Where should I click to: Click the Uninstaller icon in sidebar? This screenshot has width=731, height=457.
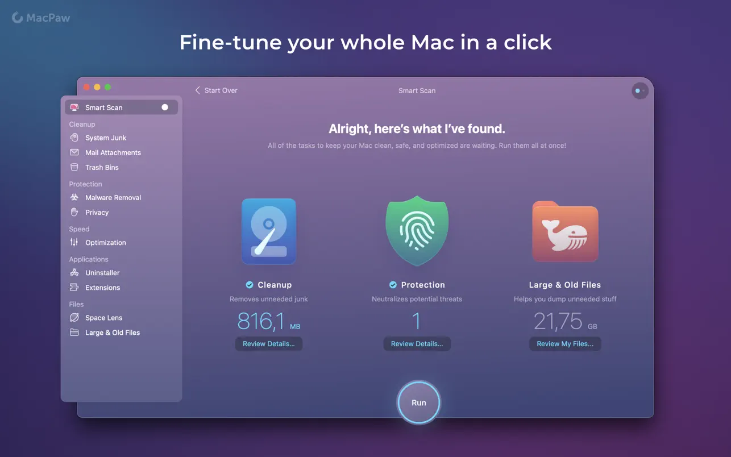[x=74, y=272]
